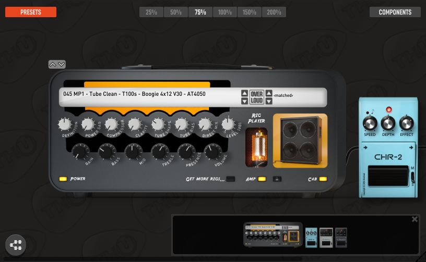Click the Gain knob

coord(81,152)
